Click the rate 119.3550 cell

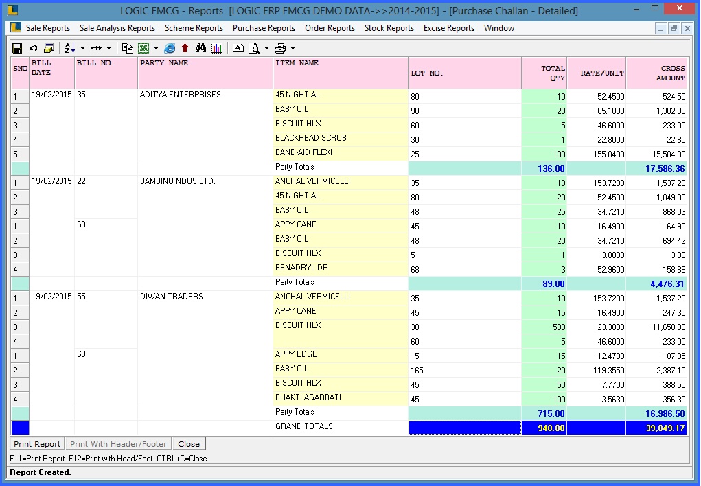[597, 371]
